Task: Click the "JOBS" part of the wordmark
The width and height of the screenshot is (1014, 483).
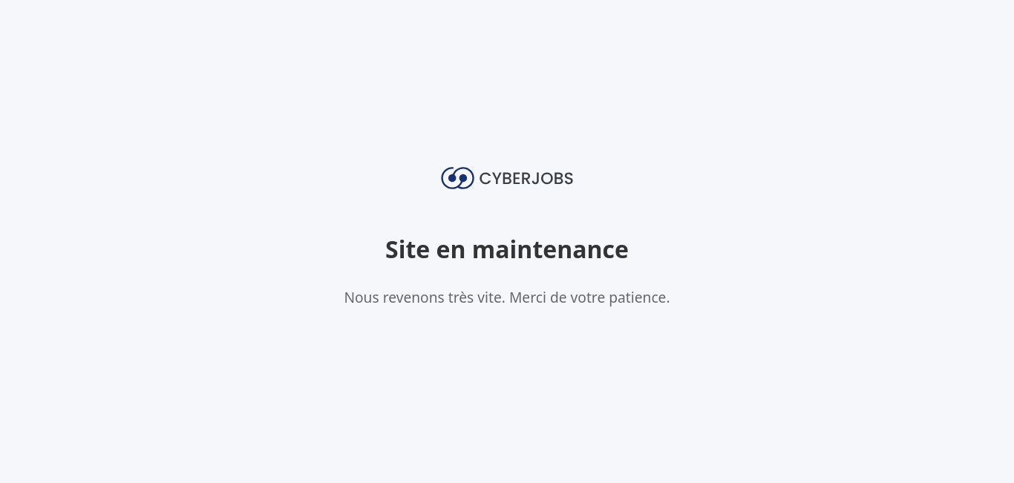Action: (x=552, y=179)
